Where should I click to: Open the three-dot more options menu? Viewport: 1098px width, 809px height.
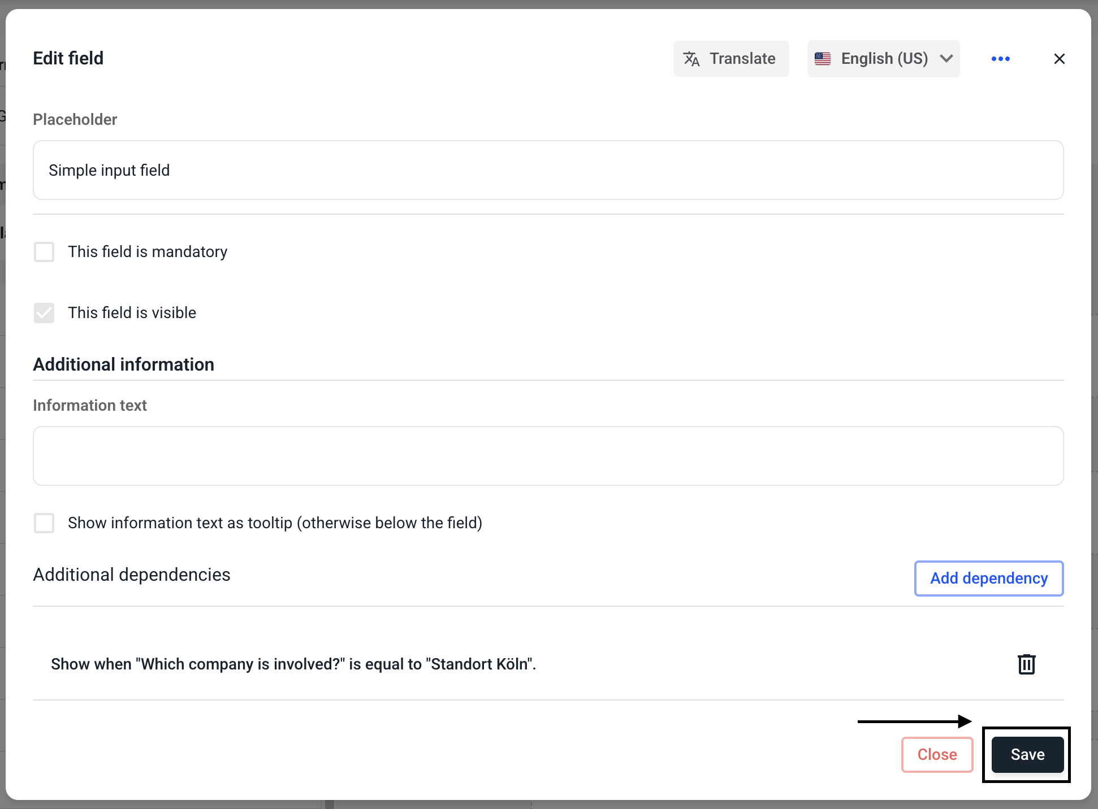pos(1000,59)
